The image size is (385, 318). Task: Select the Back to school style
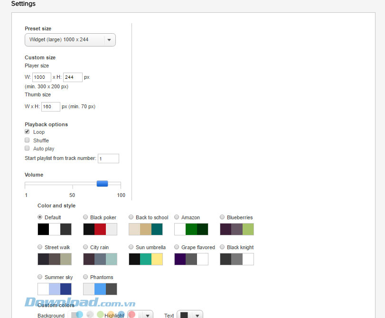[131, 217]
